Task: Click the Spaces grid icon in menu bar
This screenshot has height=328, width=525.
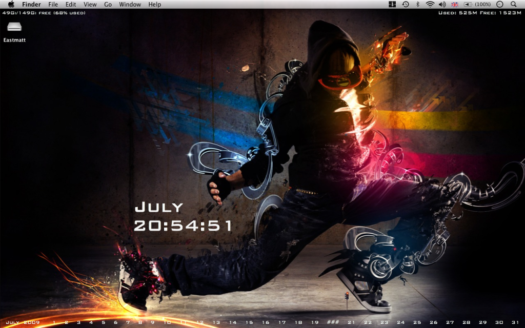Action: (x=392, y=4)
